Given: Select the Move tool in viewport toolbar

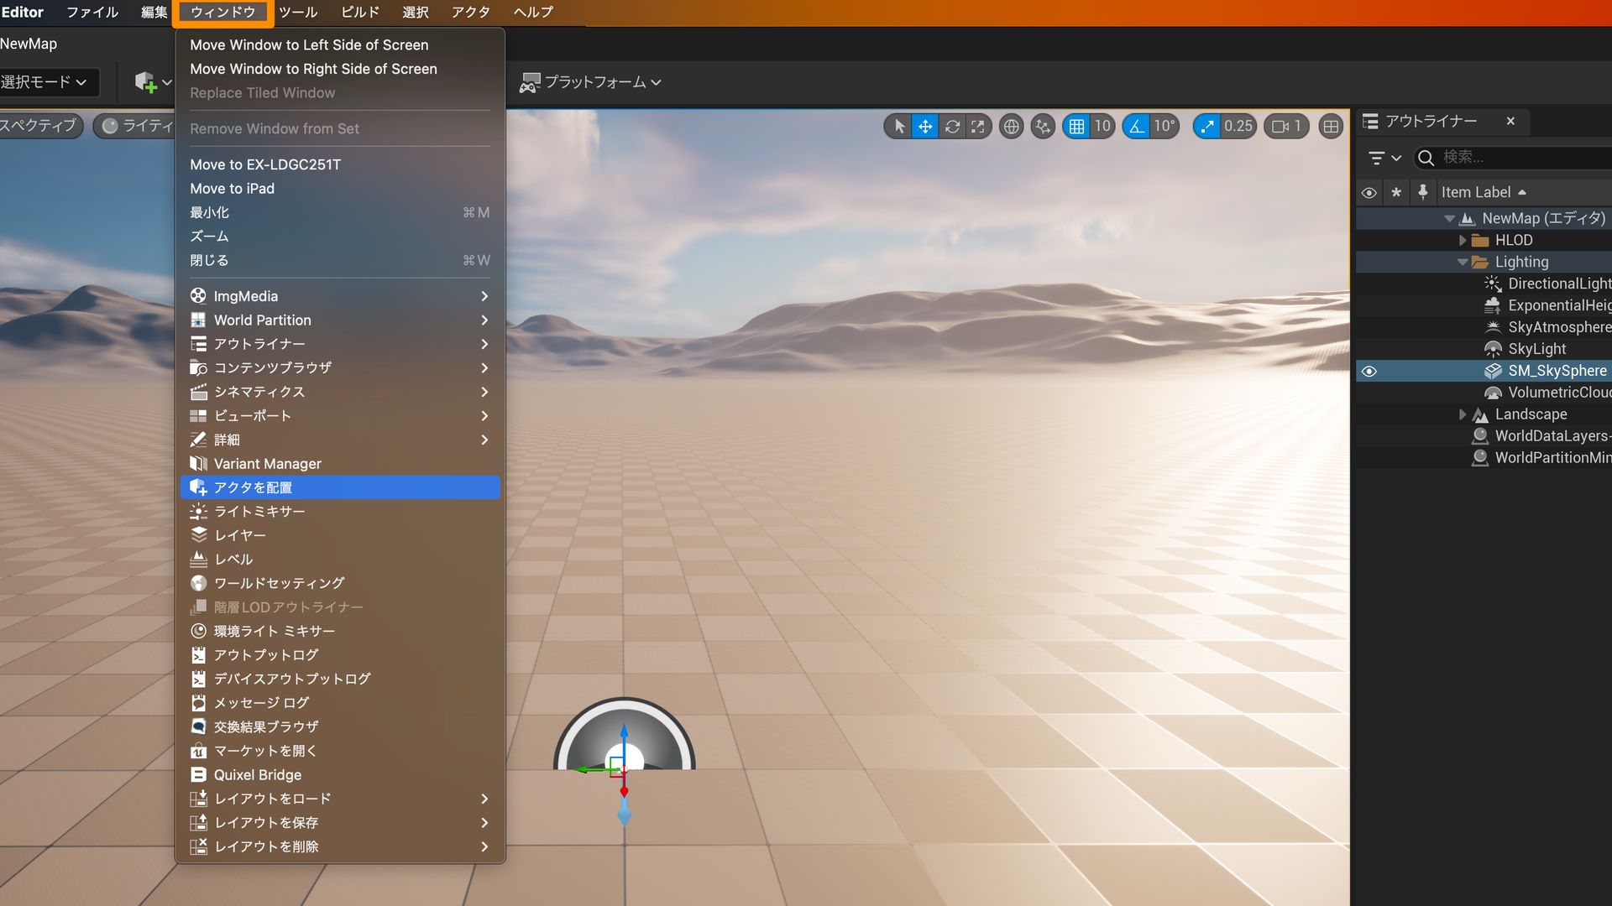Looking at the screenshot, I should tap(924, 126).
